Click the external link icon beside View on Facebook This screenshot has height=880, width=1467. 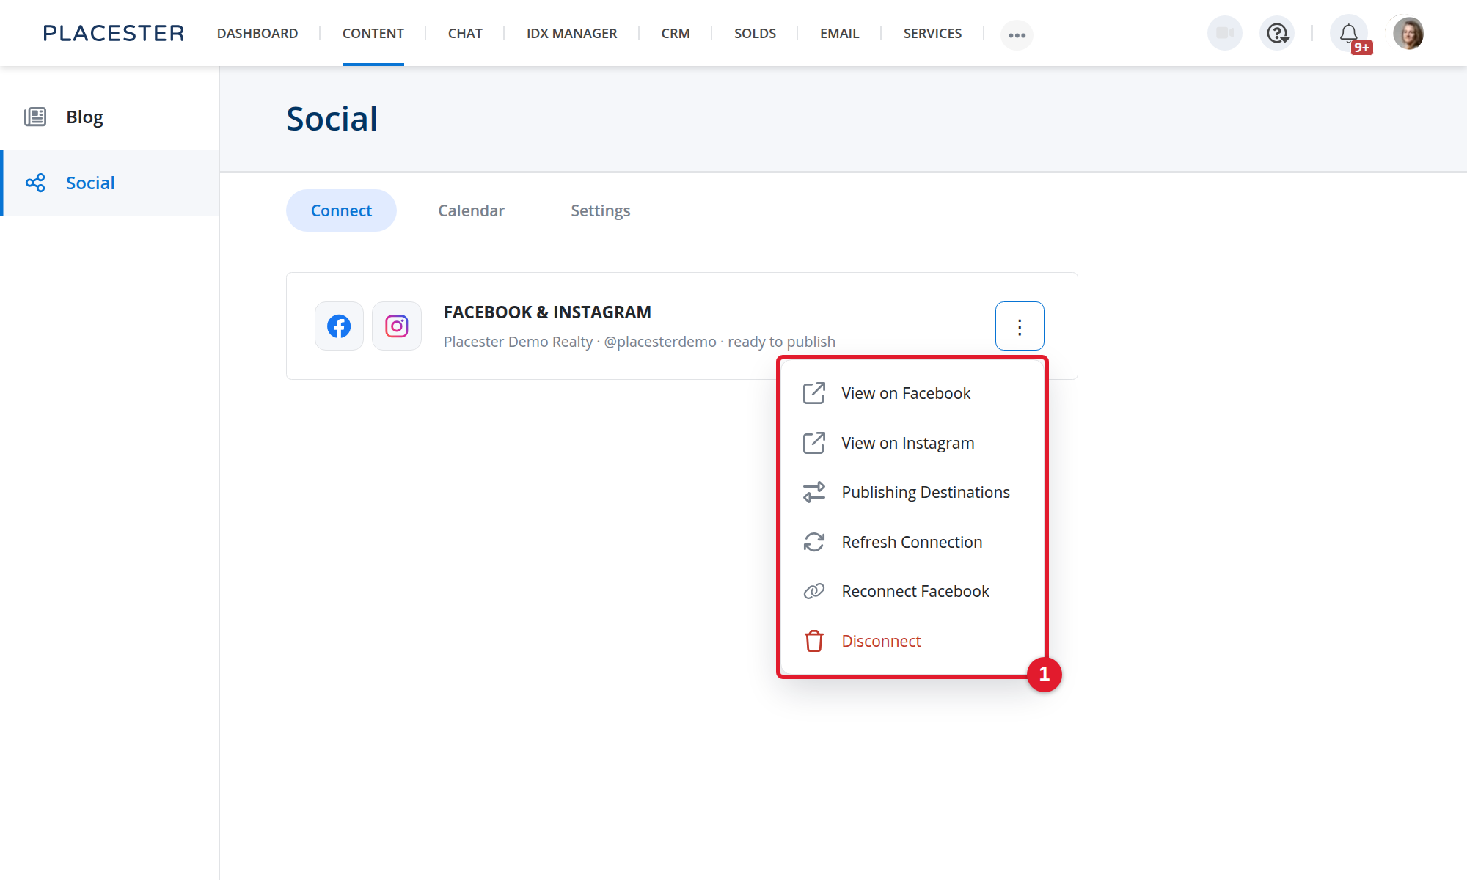coord(813,393)
